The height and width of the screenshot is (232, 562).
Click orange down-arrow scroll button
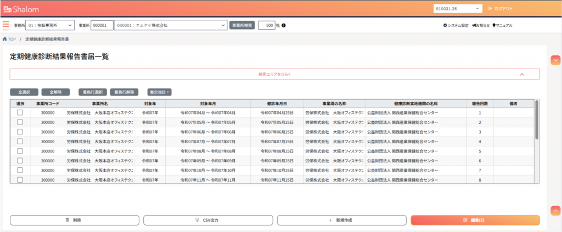pos(555,60)
